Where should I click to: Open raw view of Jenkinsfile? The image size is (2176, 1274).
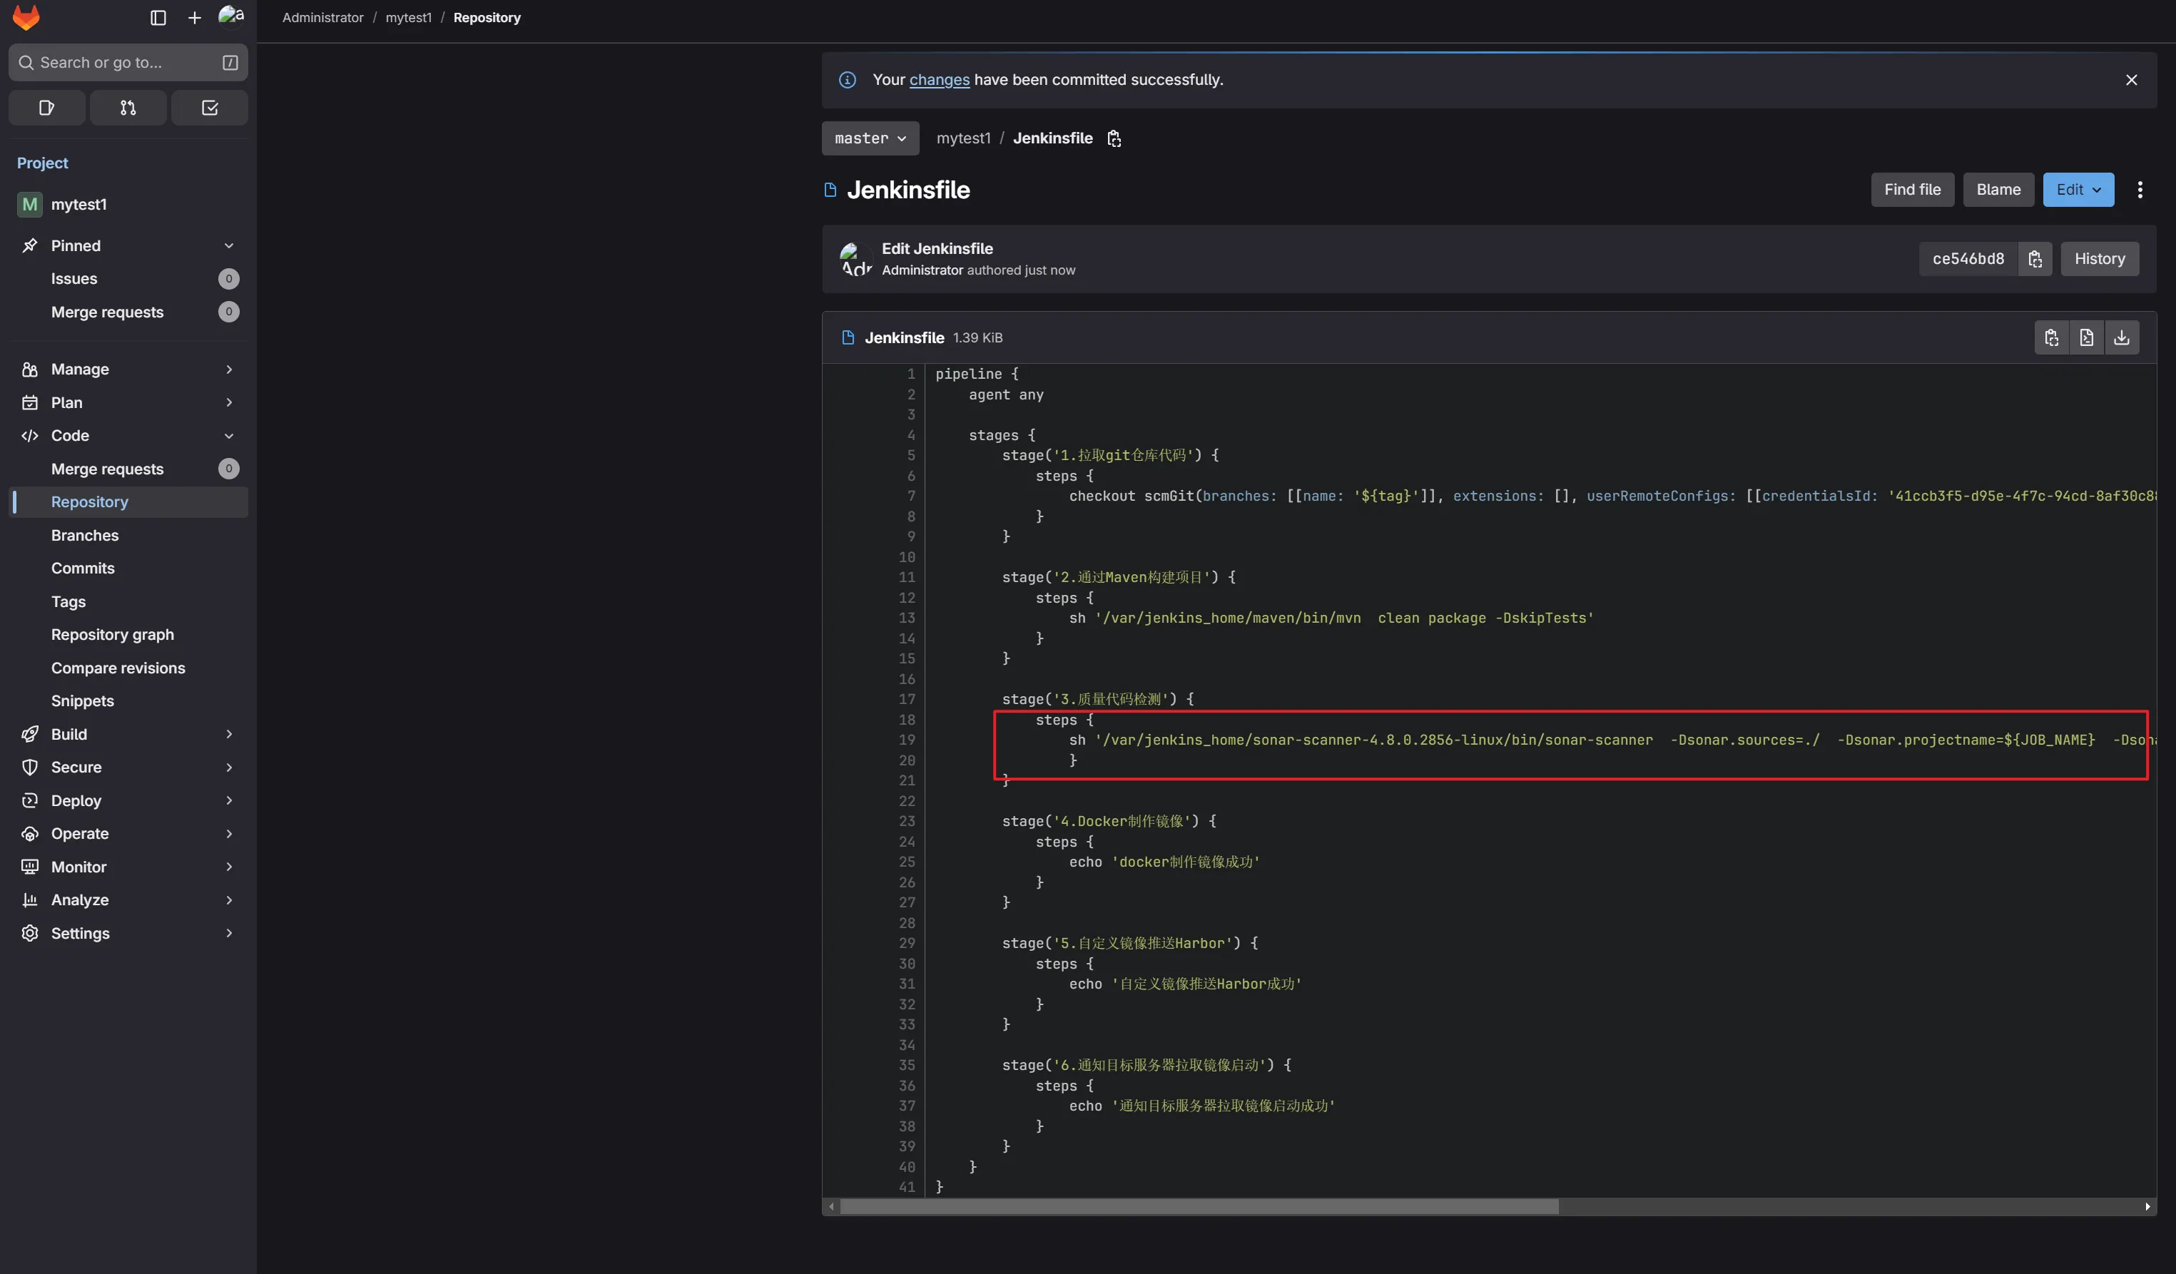pyautogui.click(x=2086, y=337)
